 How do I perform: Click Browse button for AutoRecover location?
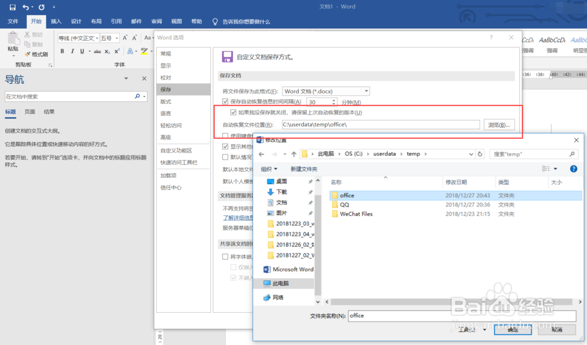[499, 124]
